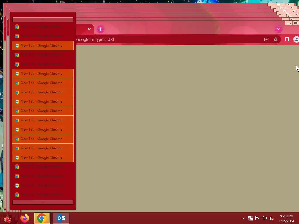Launch Firefox from the taskbar
Viewport: 299px width, 224px height.
point(25,218)
